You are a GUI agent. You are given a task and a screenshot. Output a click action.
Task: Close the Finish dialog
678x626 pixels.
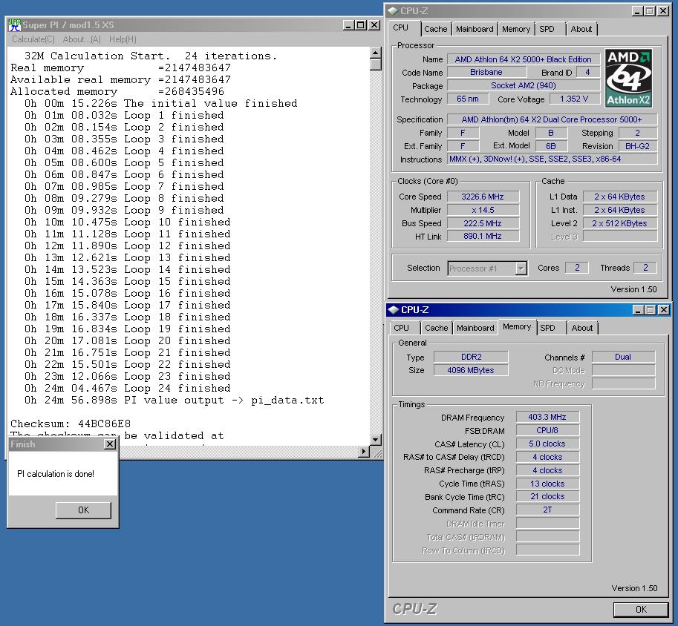click(x=110, y=444)
